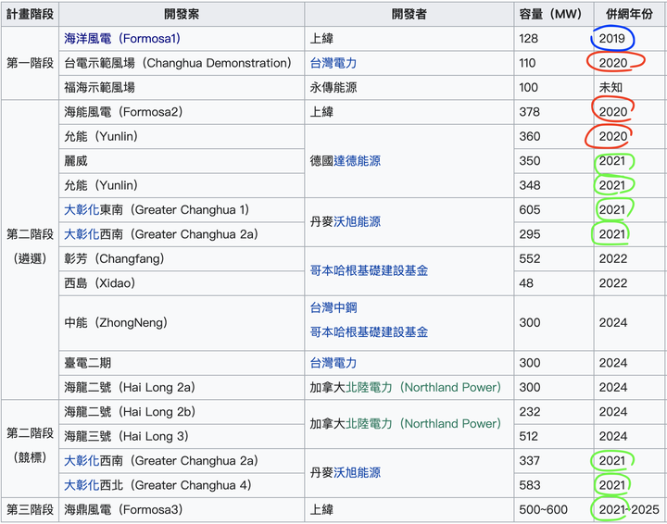This screenshot has width=667, height=524.
Task: Click year 2020 in Formosa2 row
Action: (613, 112)
